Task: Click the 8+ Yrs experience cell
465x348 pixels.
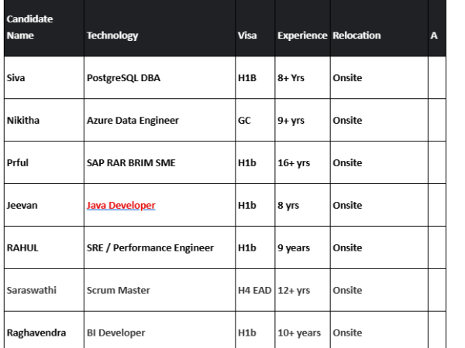Action: (x=302, y=77)
